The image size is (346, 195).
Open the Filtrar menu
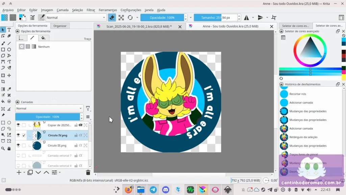(91, 10)
